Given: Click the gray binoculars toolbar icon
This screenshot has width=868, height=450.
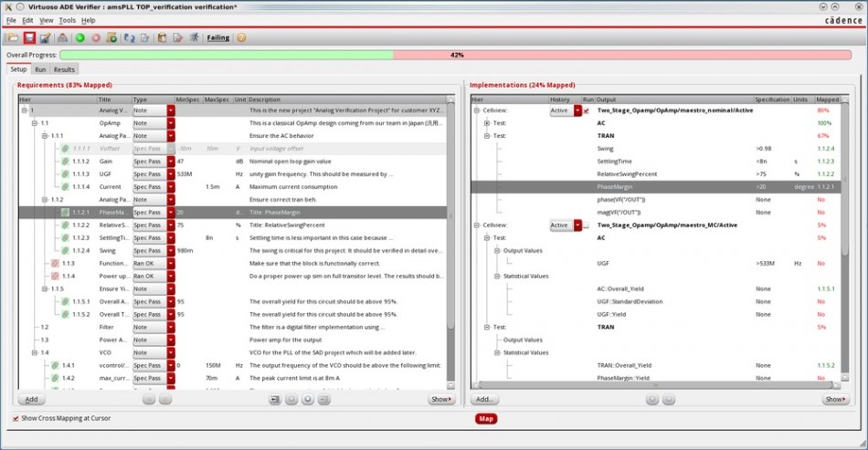Looking at the screenshot, I should [62, 38].
